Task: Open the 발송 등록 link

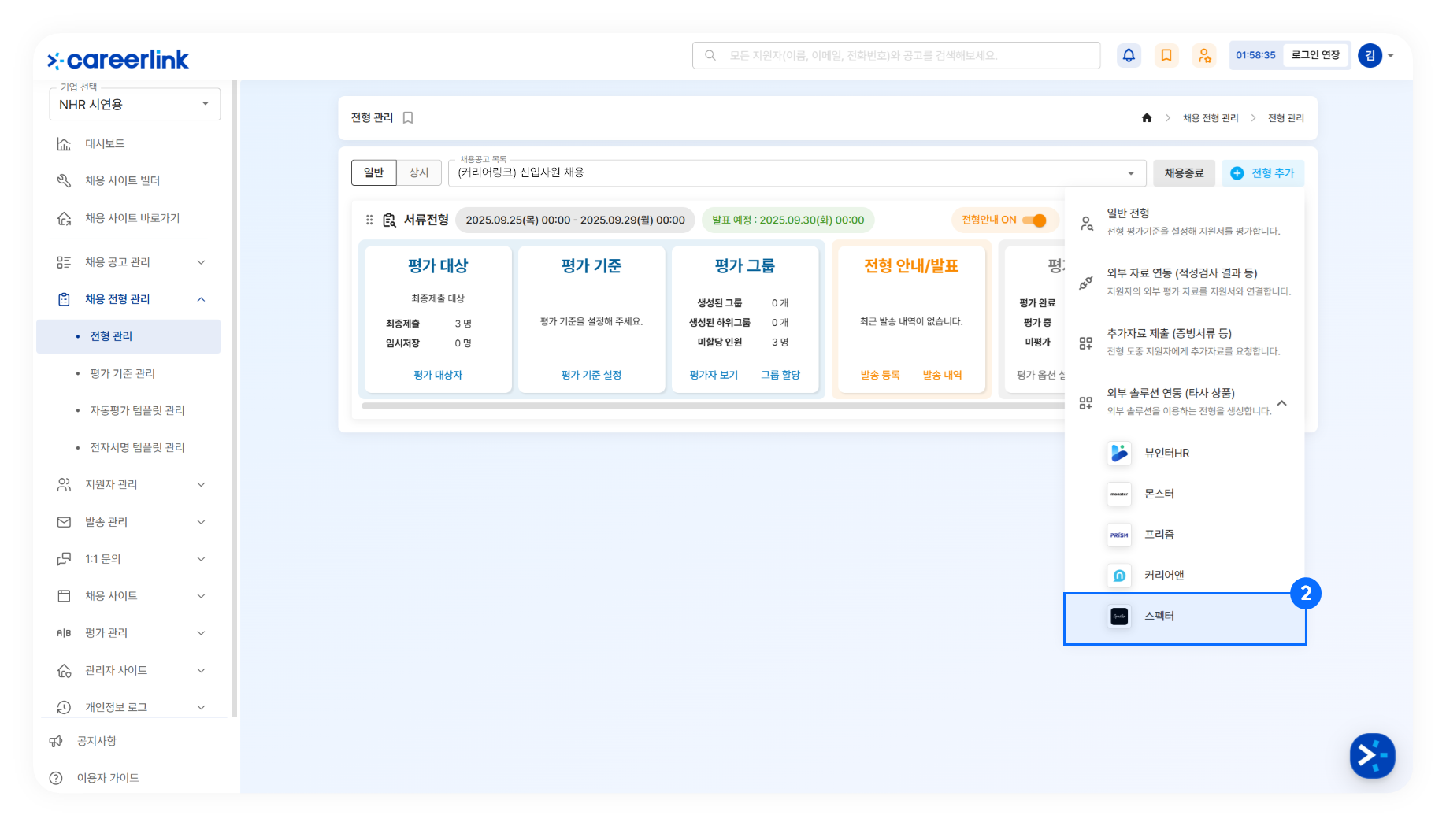Action: 880,376
